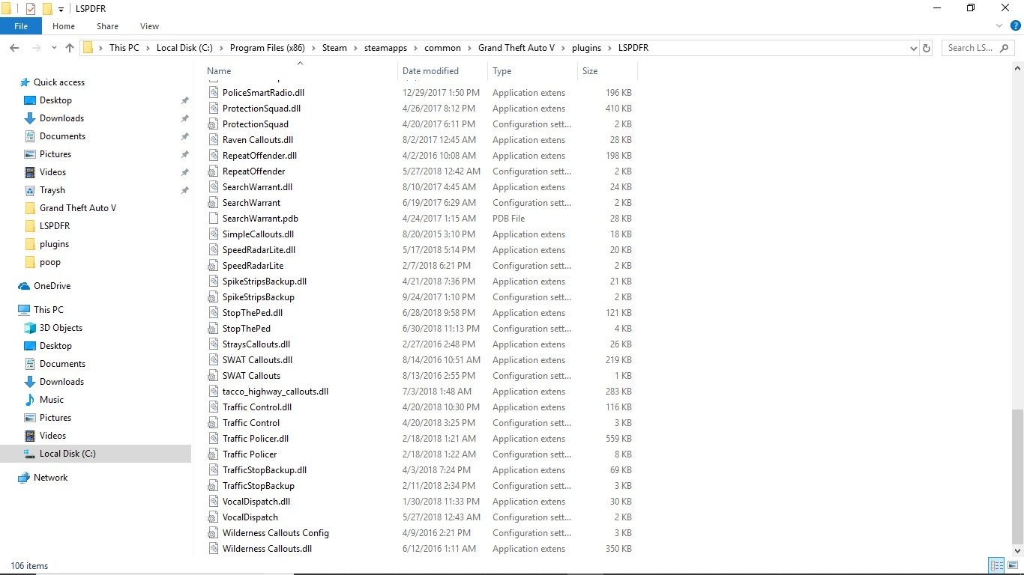Image resolution: width=1024 pixels, height=575 pixels.
Task: Open Traysh in the Quick access list
Action: click(52, 190)
